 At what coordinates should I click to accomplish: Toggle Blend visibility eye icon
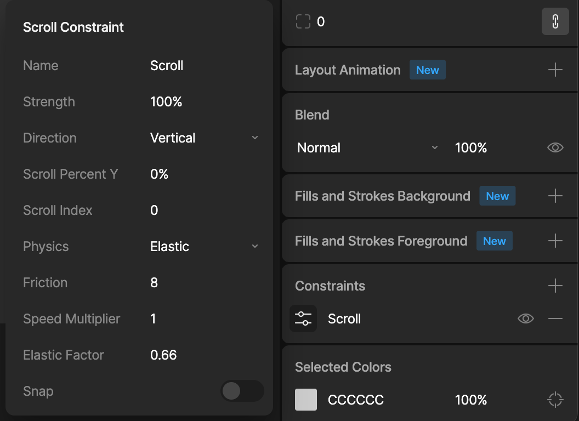555,147
